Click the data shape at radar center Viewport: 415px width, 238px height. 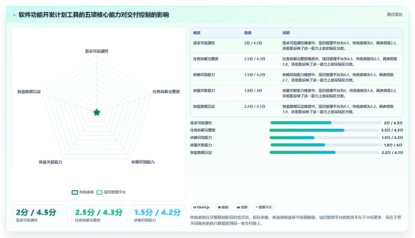click(x=96, y=112)
